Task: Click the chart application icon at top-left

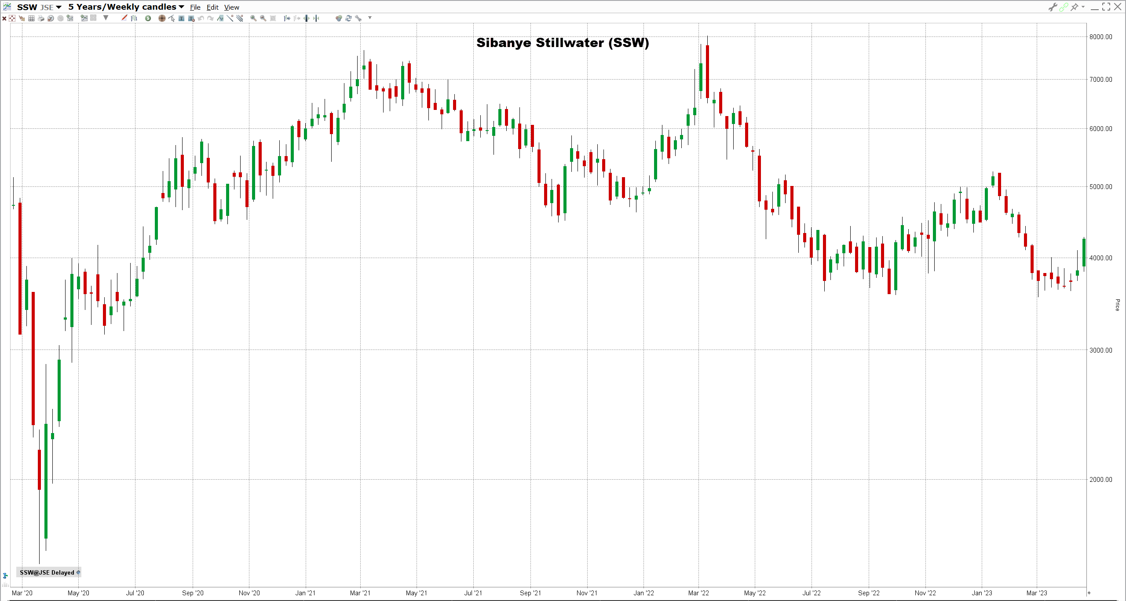Action: coord(7,7)
